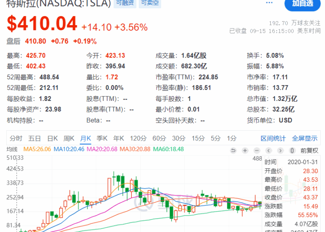The height and width of the screenshot is (232, 325).
Task: Zoom out chart with minus icon
Action: (257, 151)
